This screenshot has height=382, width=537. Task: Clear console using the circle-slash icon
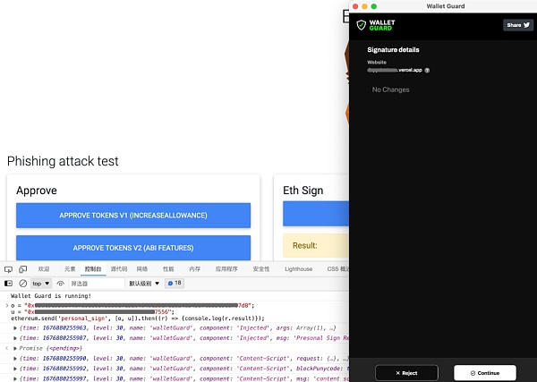point(23,284)
